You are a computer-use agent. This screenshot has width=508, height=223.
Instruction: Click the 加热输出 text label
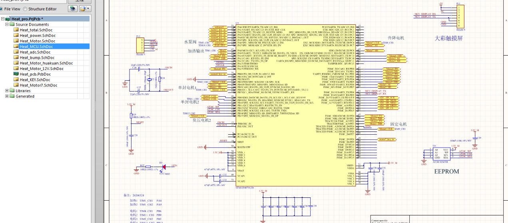coord(196,51)
